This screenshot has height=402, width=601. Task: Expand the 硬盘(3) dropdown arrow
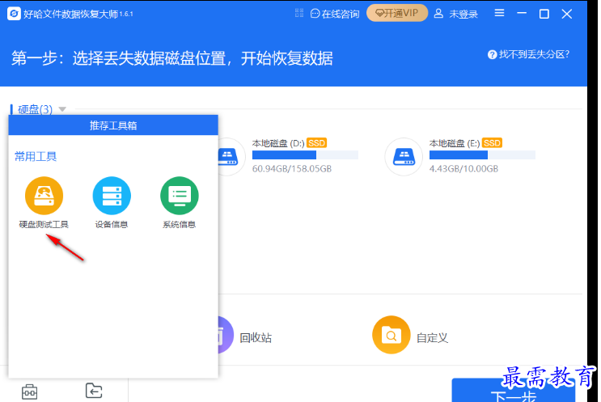coord(62,109)
